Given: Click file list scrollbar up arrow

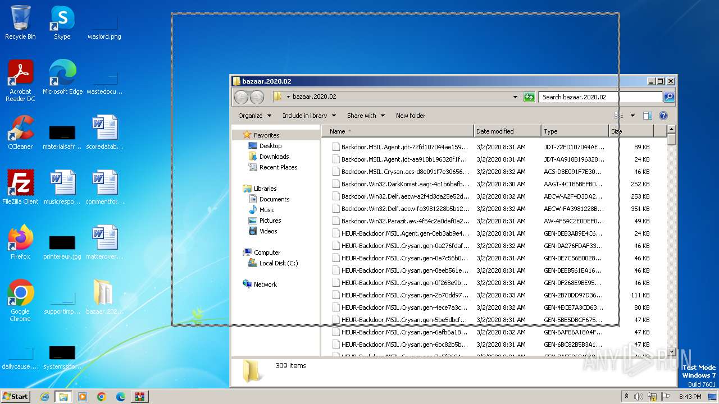Looking at the screenshot, I should click(x=671, y=130).
